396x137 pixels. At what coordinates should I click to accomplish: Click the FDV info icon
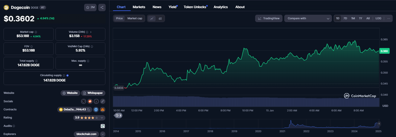click(x=31, y=47)
